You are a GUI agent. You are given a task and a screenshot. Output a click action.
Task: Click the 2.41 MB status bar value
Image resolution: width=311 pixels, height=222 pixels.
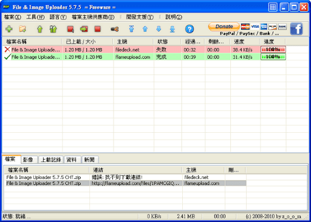[x=186, y=217]
